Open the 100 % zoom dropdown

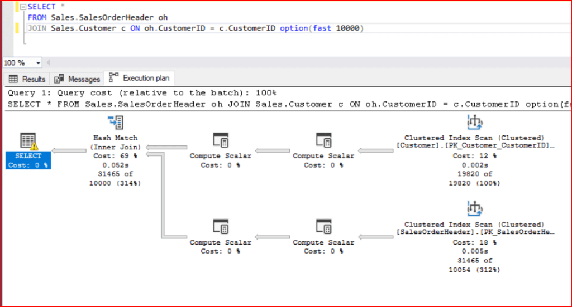pos(38,63)
